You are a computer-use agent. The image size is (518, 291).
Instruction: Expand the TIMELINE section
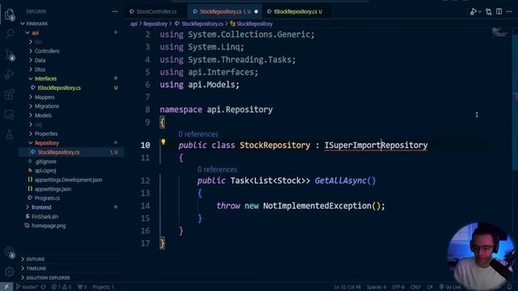[x=36, y=268]
